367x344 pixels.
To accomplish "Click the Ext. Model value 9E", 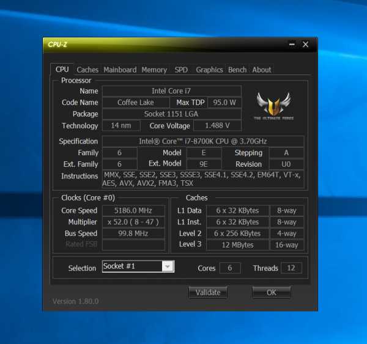I will coord(204,164).
